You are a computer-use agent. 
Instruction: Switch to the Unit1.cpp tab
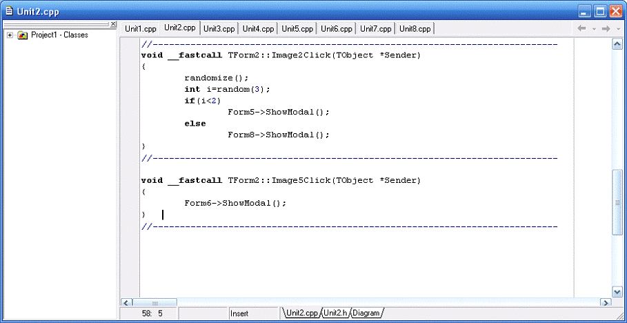(x=140, y=29)
